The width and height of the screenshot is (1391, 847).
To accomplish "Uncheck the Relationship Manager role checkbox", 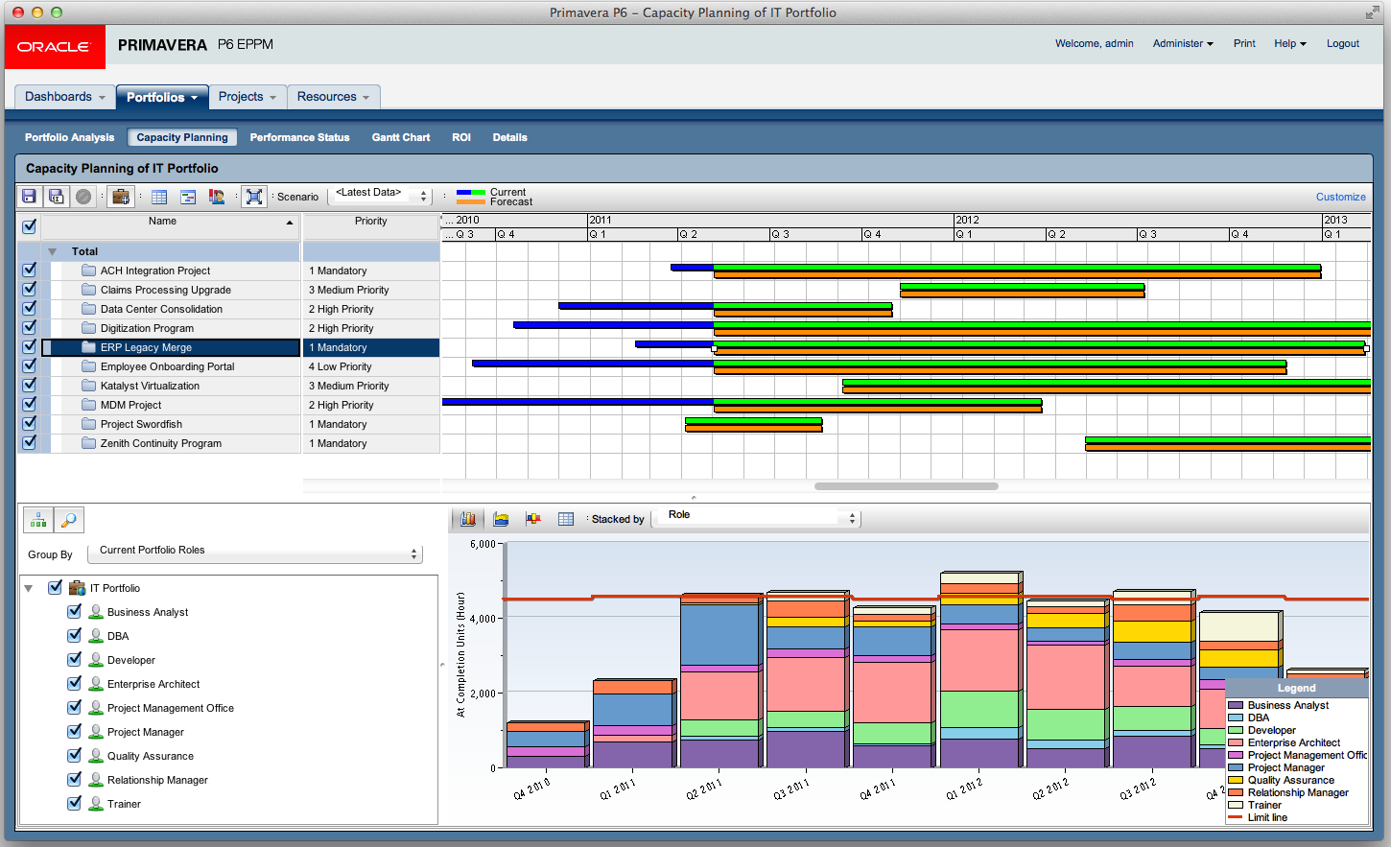I will (x=74, y=779).
